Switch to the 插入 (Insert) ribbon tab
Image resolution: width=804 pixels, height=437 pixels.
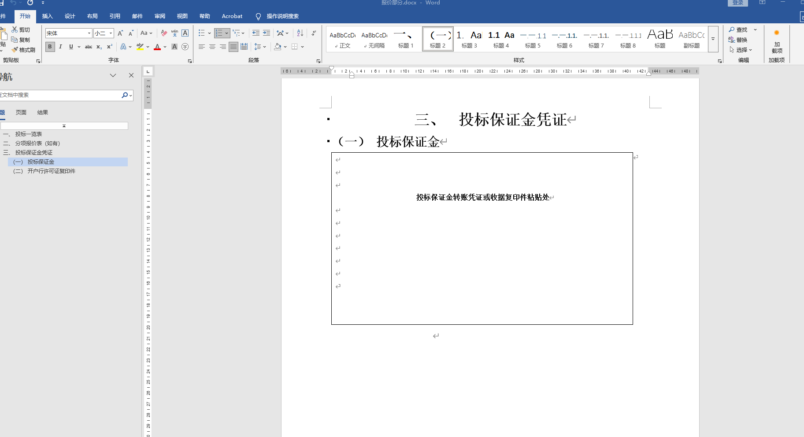pos(47,16)
